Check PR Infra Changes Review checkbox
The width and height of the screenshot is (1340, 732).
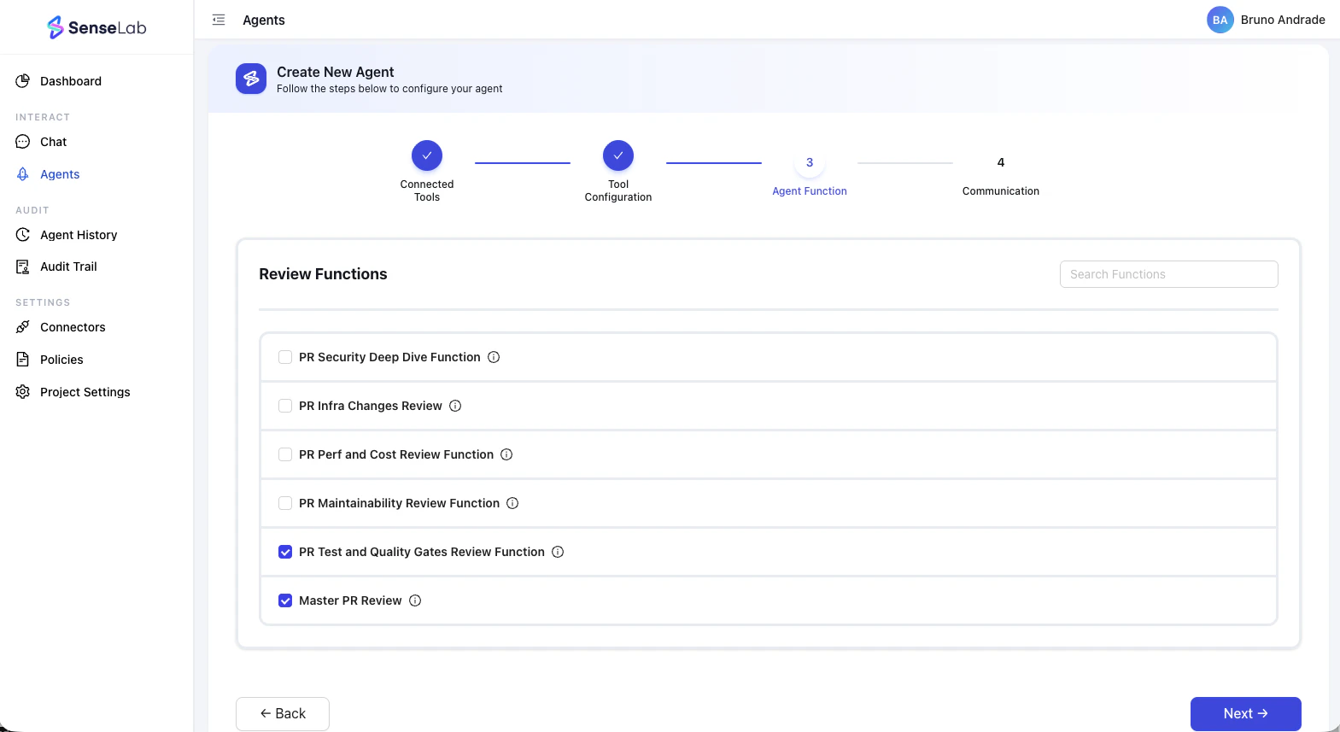(x=285, y=406)
